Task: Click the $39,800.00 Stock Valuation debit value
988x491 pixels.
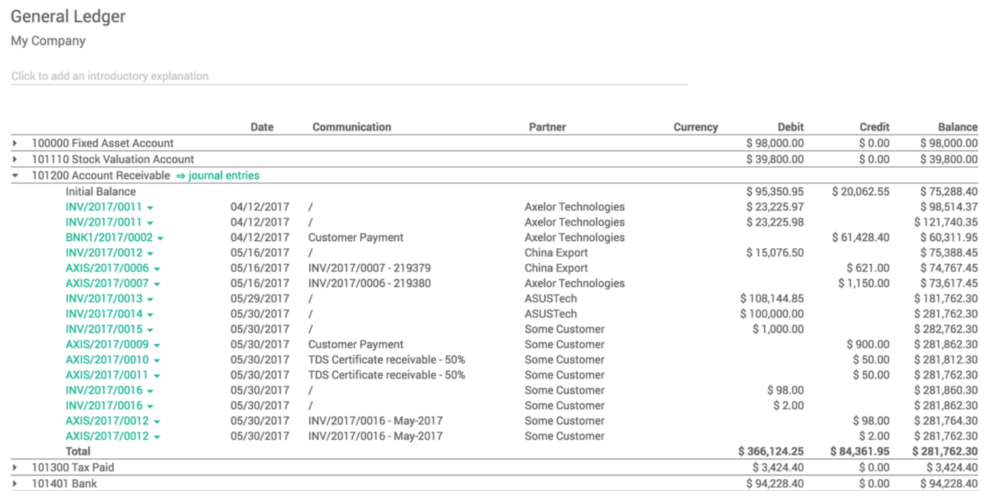Action: click(775, 159)
